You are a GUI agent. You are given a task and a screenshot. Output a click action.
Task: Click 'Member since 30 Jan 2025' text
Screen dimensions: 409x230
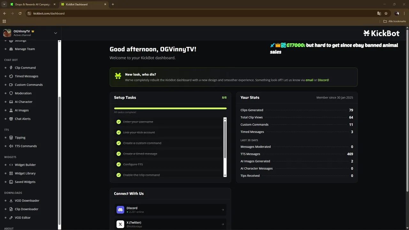[x=335, y=97]
